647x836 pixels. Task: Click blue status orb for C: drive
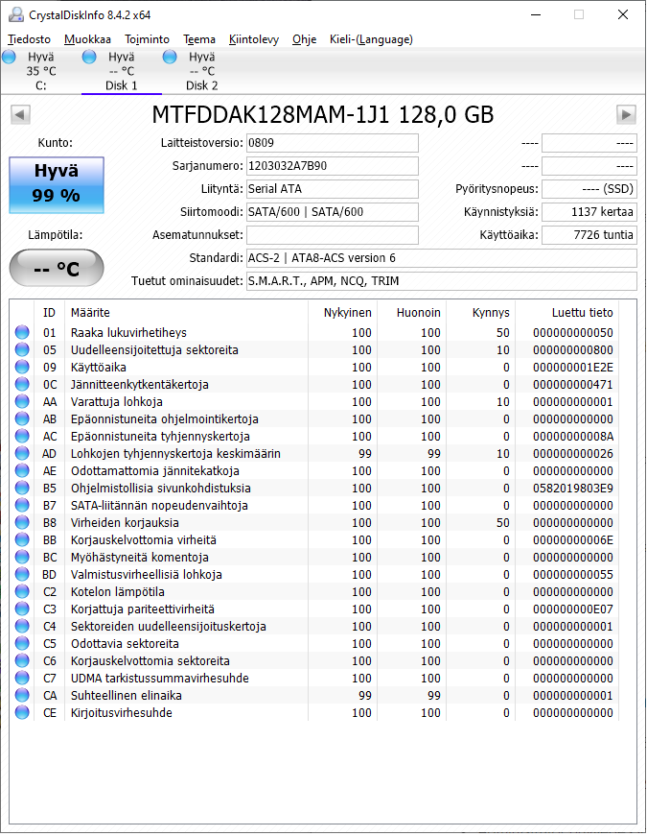click(x=9, y=57)
